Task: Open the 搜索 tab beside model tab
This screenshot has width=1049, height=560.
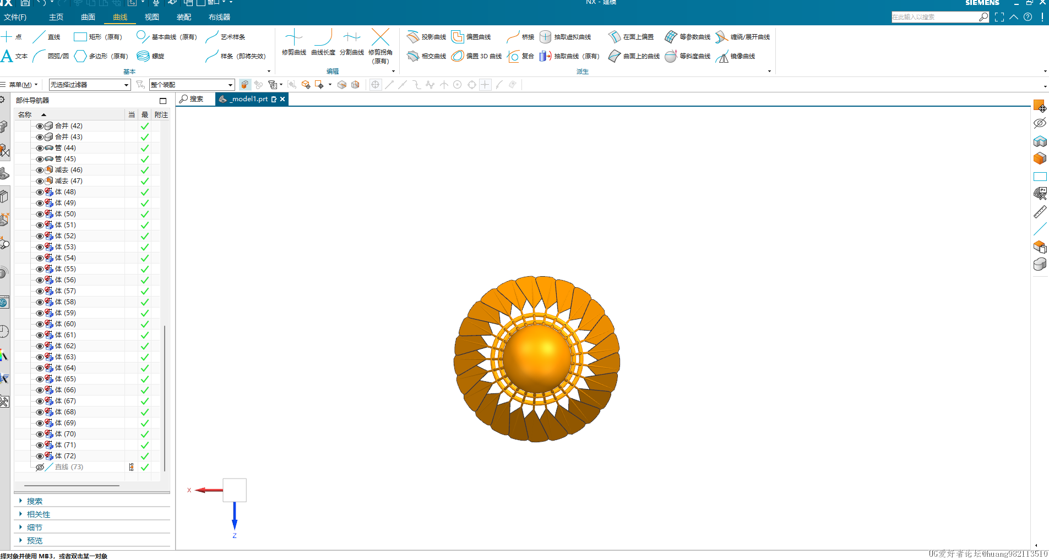Action: tap(192, 99)
